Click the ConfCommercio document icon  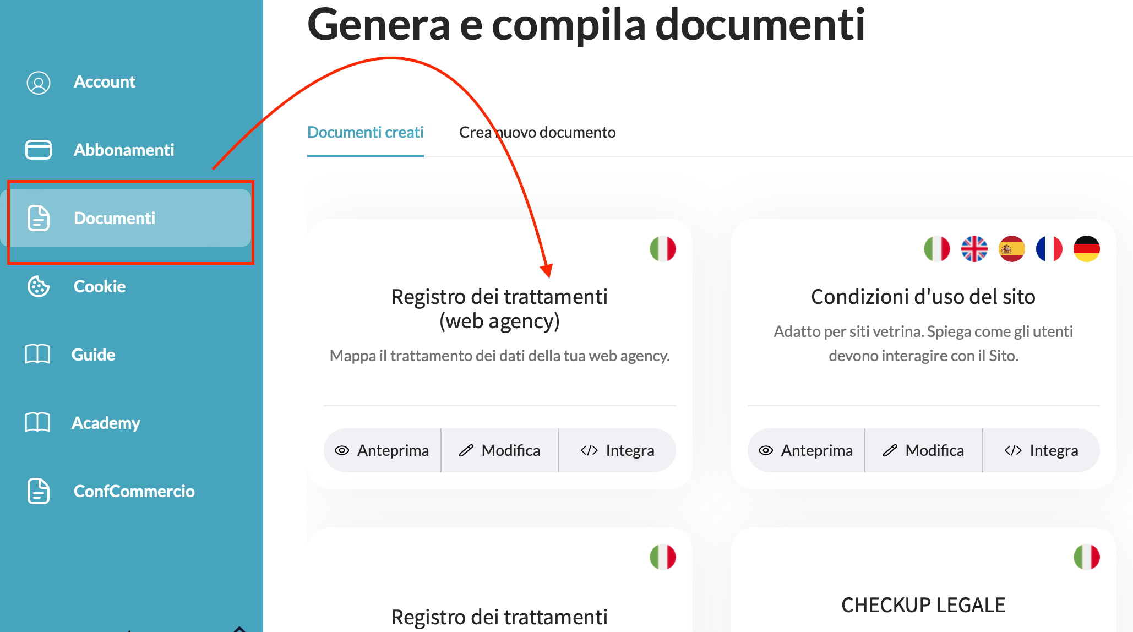tap(39, 491)
